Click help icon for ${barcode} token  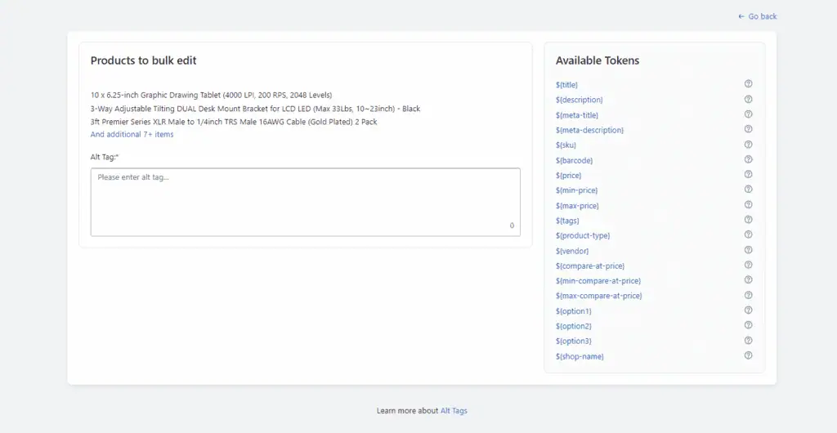(x=748, y=160)
